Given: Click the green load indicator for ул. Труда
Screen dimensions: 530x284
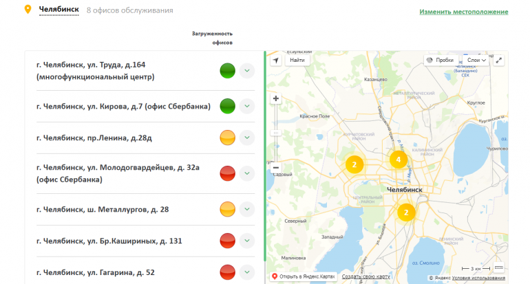Looking at the screenshot, I should [227, 71].
